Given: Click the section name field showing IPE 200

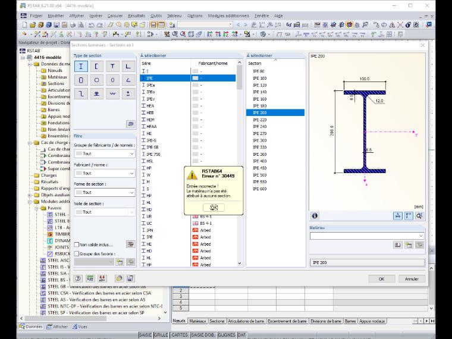Looking at the screenshot, I should coord(367,263).
